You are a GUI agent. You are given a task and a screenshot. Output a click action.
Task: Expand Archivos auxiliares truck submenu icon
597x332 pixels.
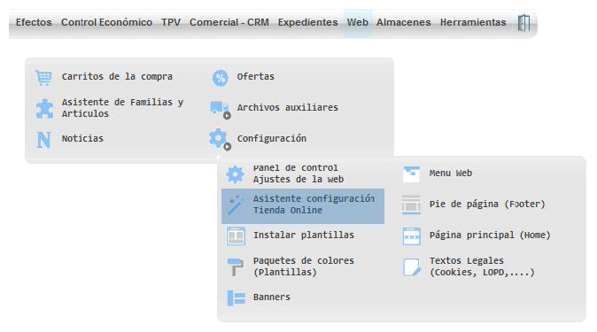[221, 110]
